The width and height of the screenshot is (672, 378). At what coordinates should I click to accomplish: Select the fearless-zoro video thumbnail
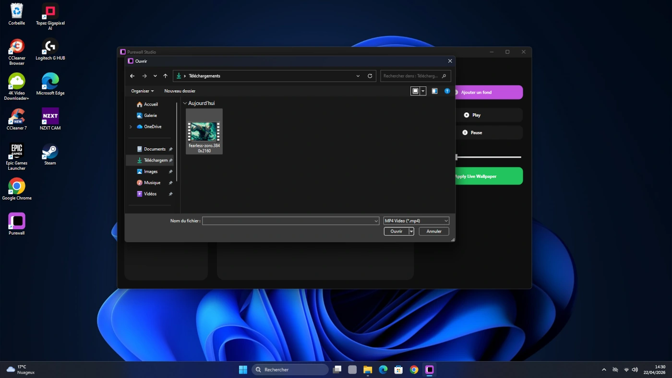point(204,131)
